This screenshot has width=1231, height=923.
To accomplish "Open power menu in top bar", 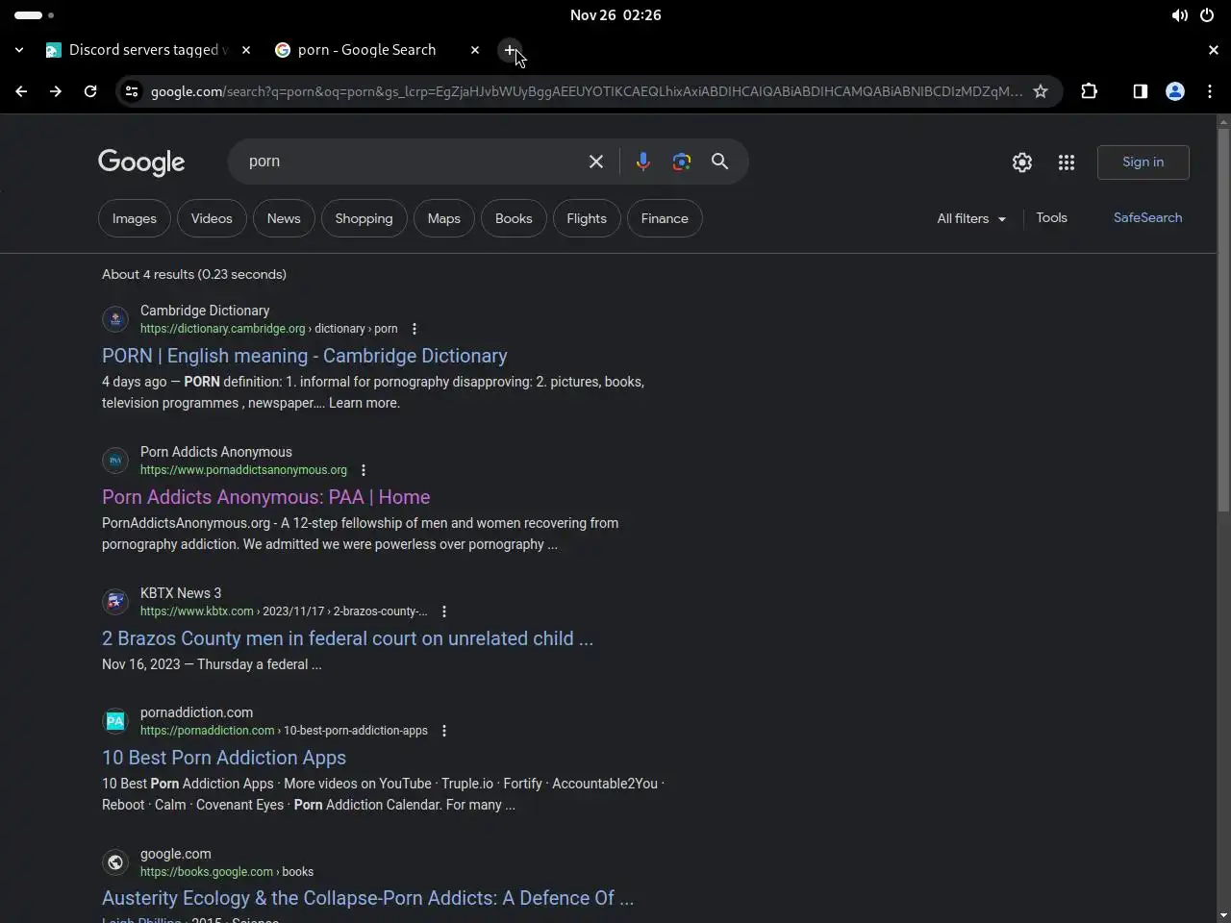I will (1207, 15).
